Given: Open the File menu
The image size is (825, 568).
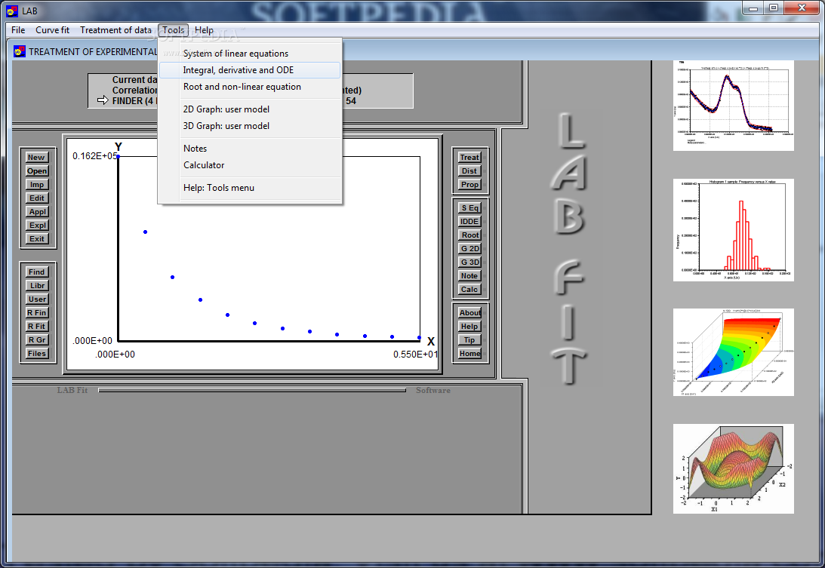Looking at the screenshot, I should tap(18, 30).
